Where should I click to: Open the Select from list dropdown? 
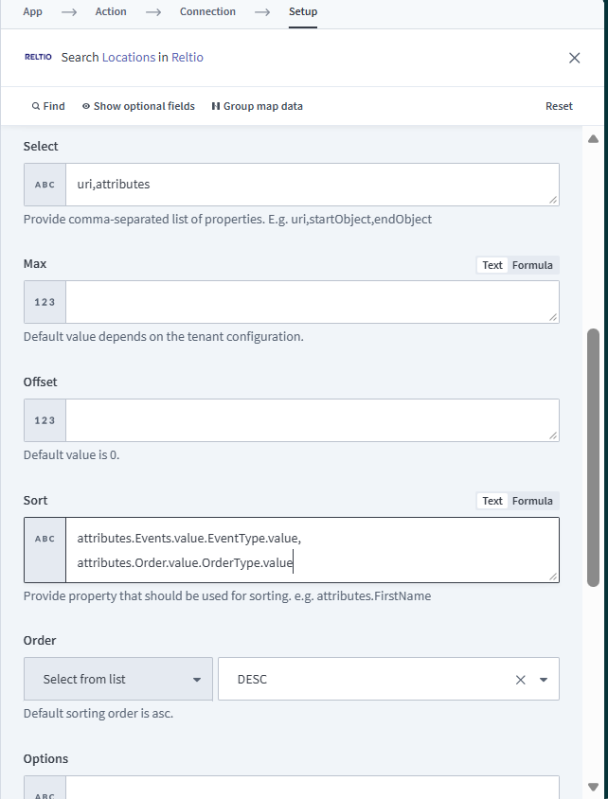point(118,679)
